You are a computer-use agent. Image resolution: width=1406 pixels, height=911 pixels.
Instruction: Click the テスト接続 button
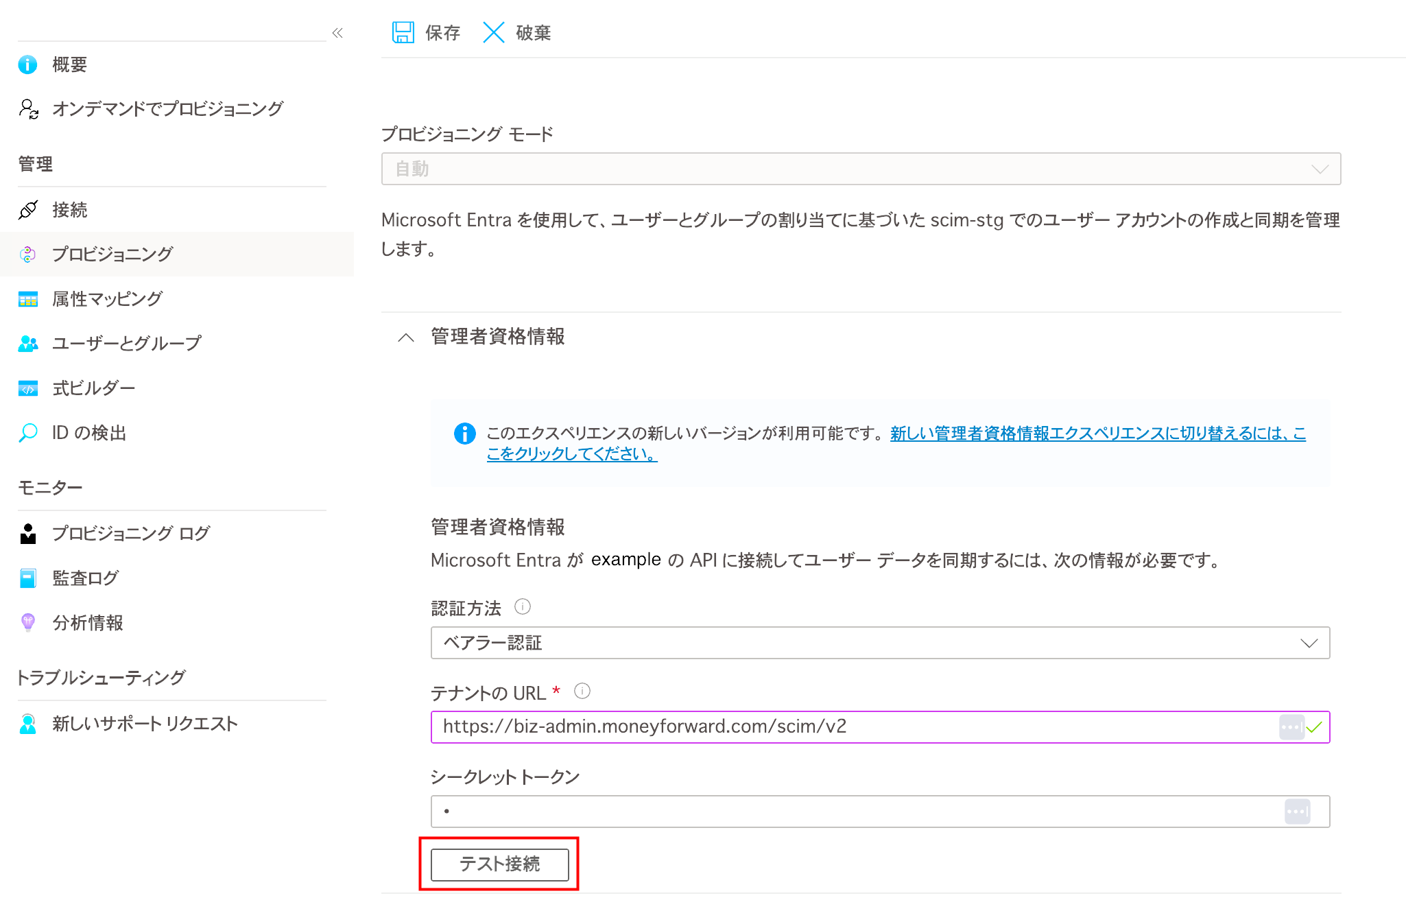500,864
